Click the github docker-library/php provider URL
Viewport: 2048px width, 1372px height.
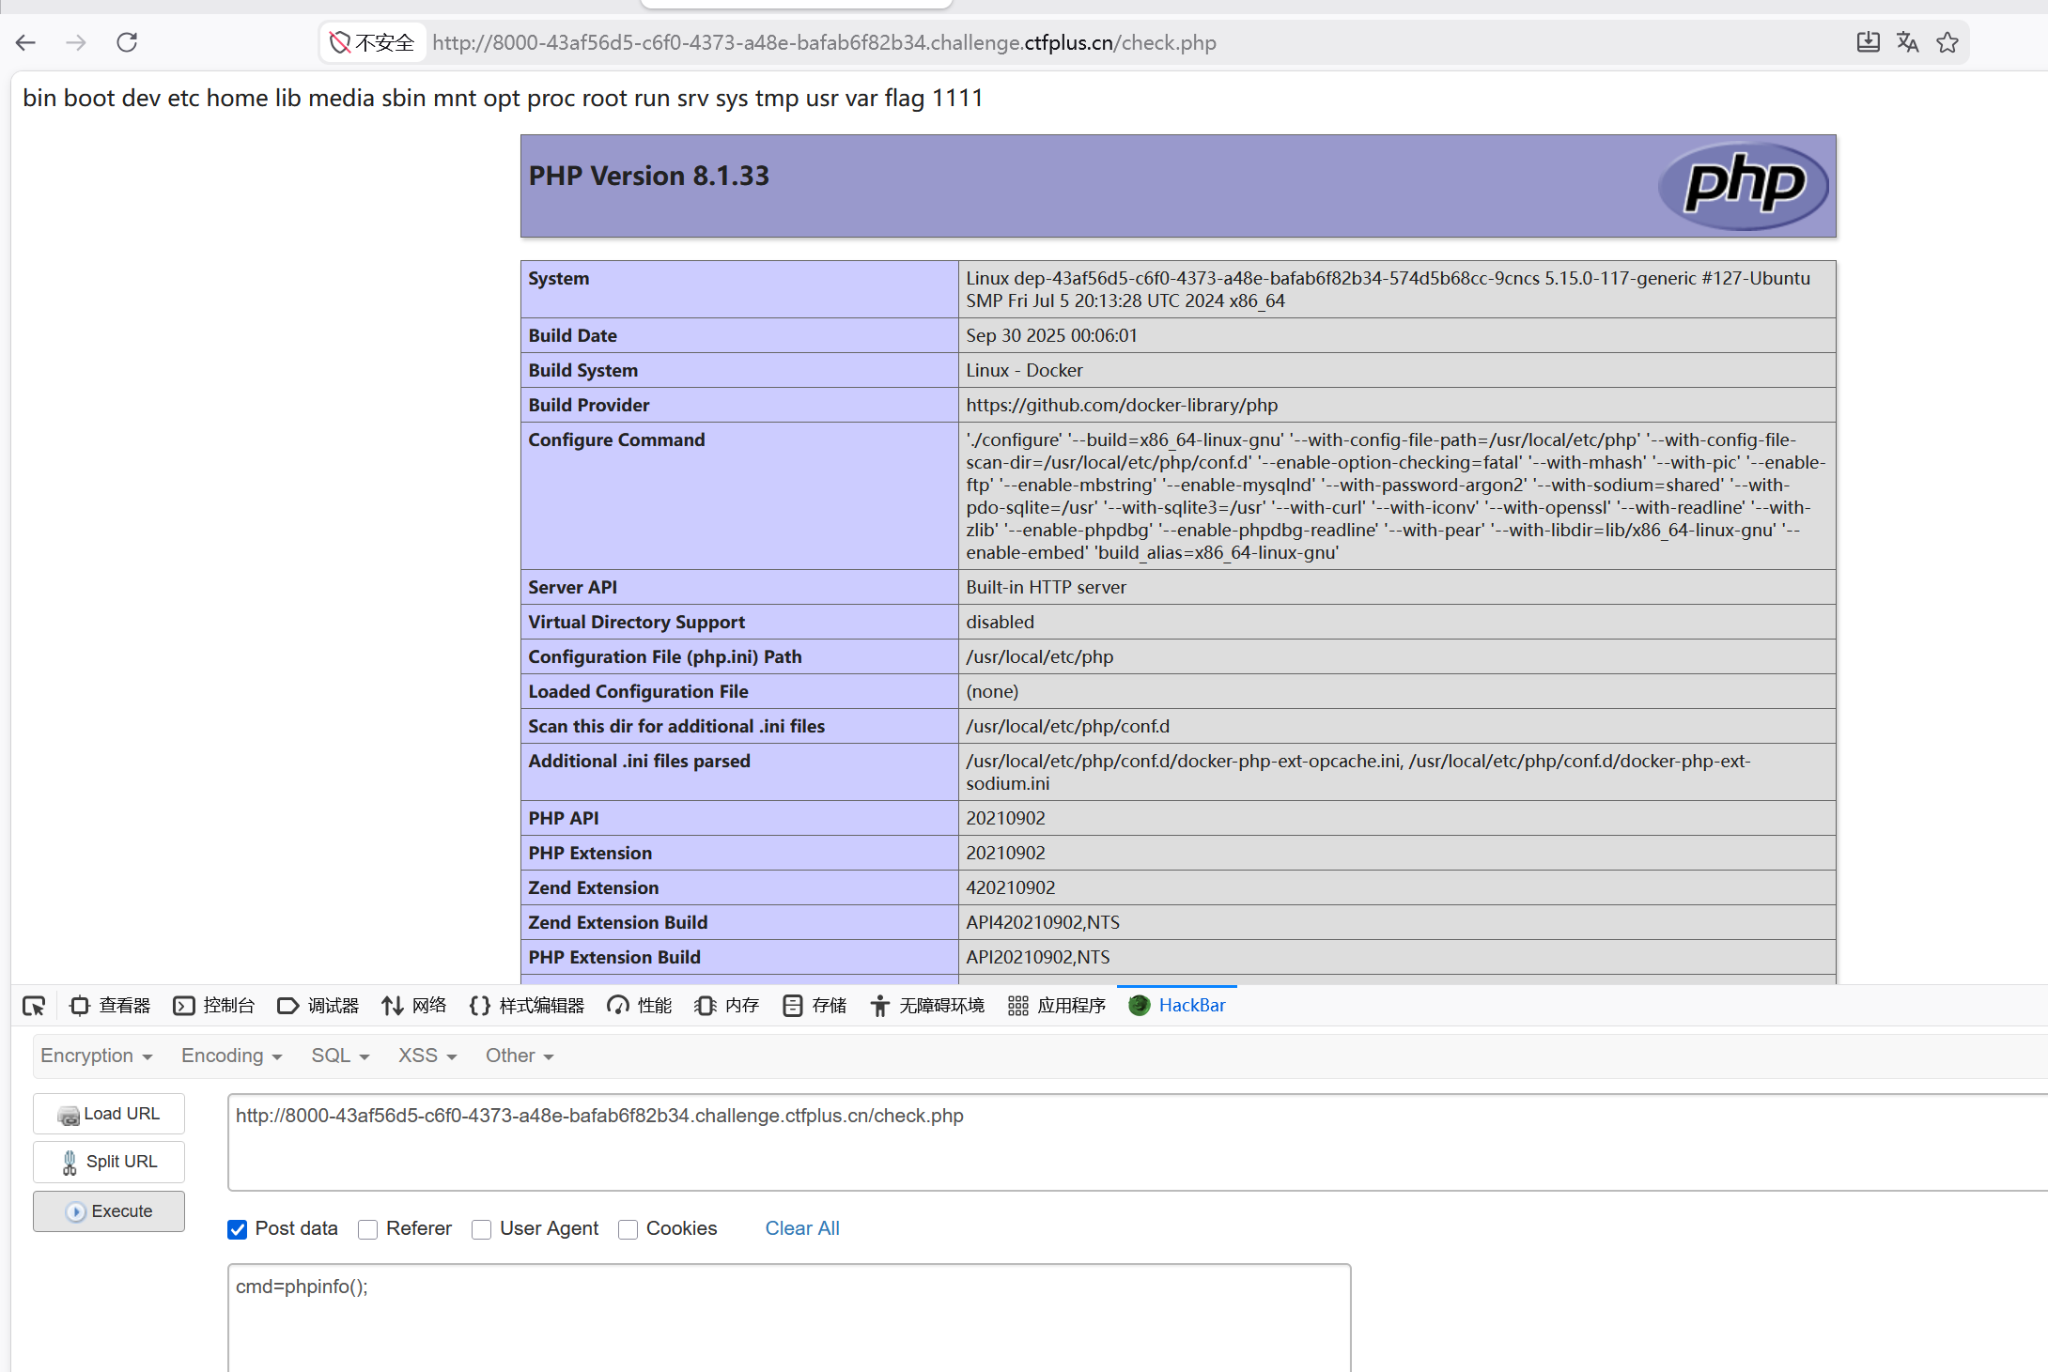coord(1122,405)
